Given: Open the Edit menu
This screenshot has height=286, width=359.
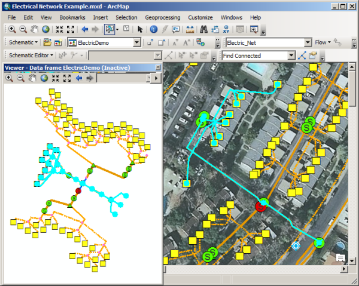Looking at the screenshot, I should click(x=28, y=17).
